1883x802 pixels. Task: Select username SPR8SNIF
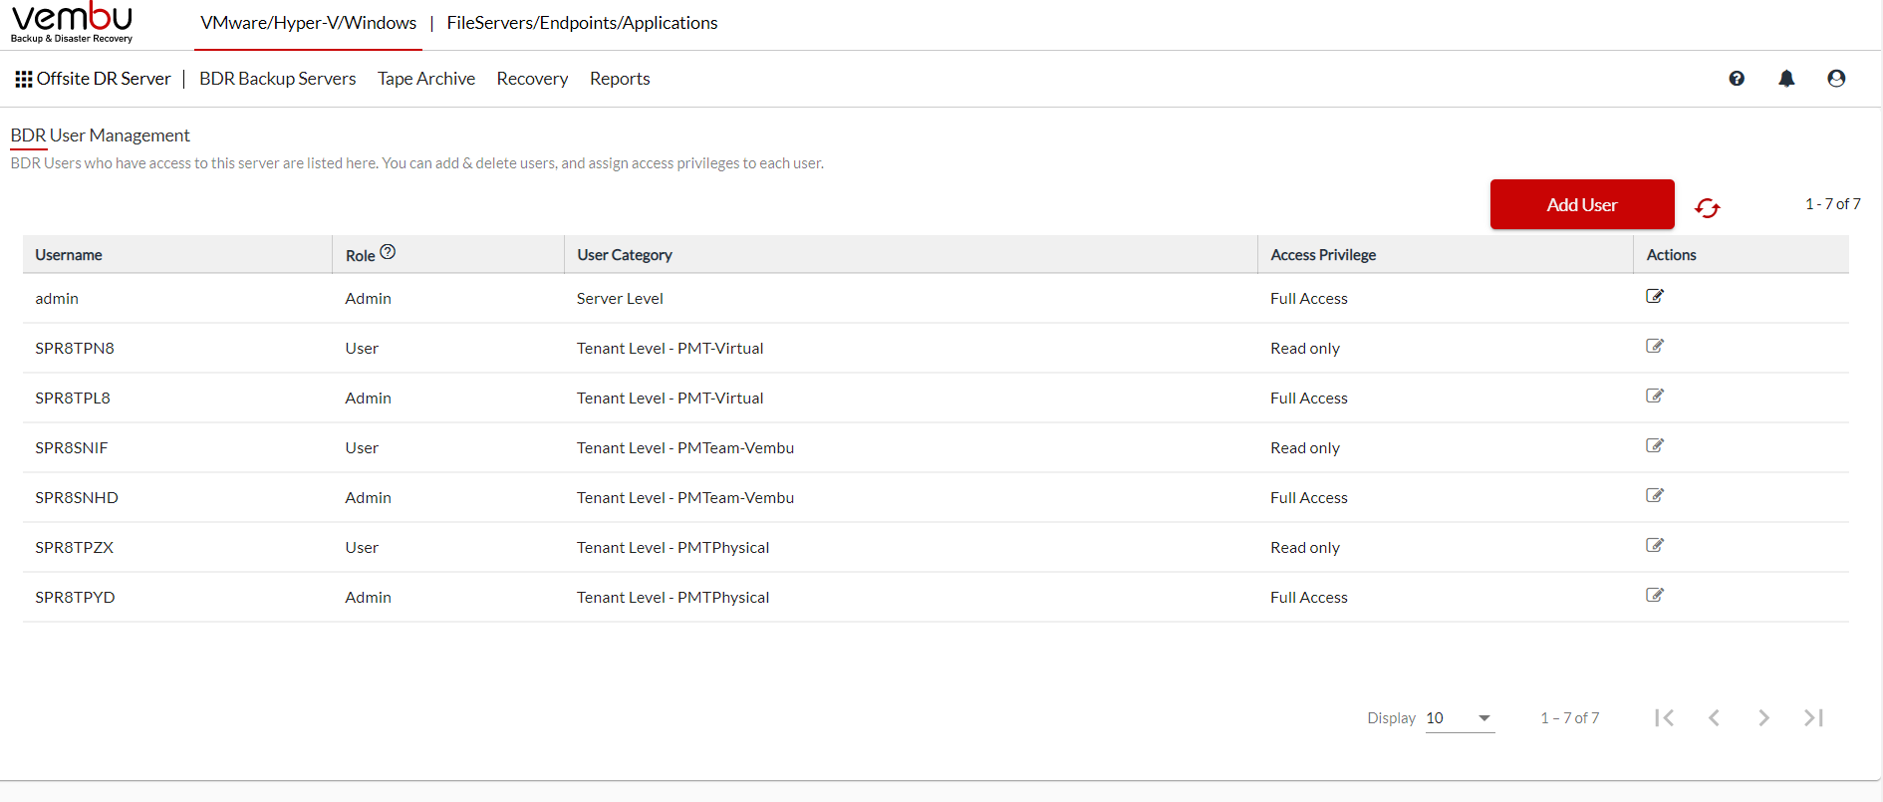pos(72,448)
